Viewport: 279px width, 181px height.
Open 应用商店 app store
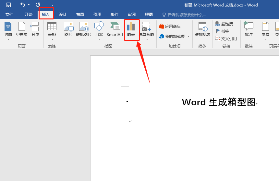point(170,27)
